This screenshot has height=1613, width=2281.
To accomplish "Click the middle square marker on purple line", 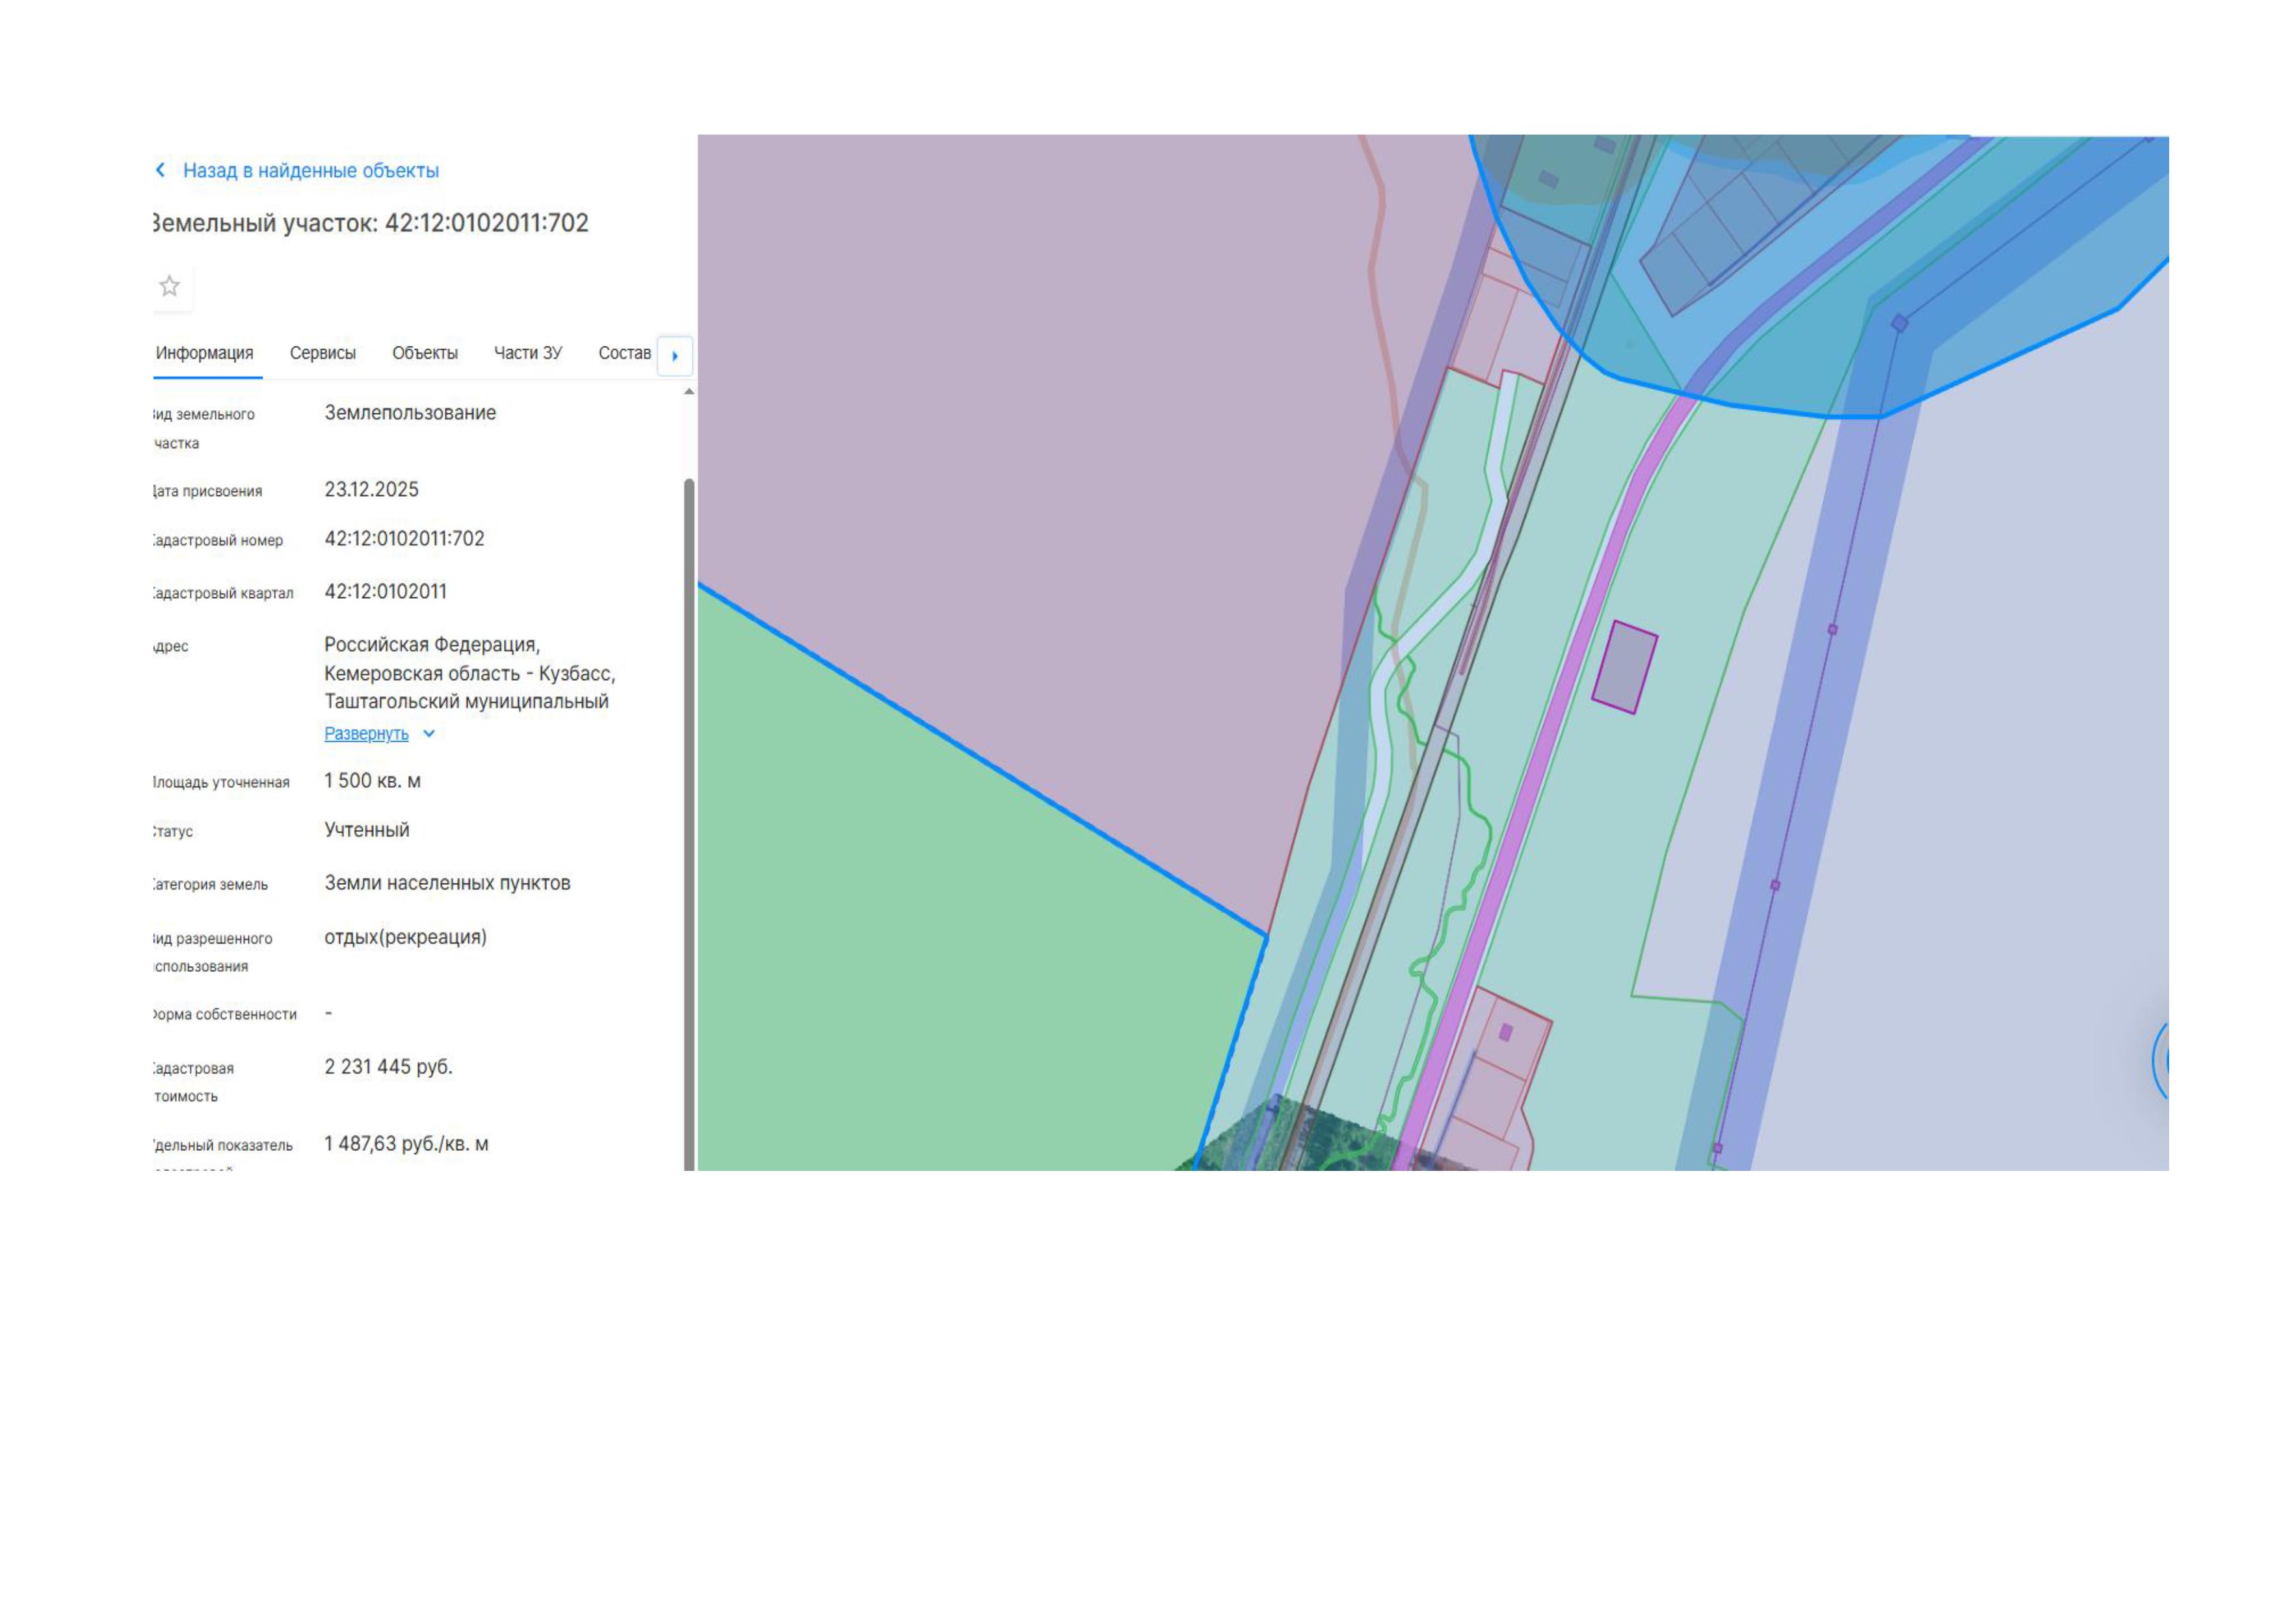I will (1775, 885).
